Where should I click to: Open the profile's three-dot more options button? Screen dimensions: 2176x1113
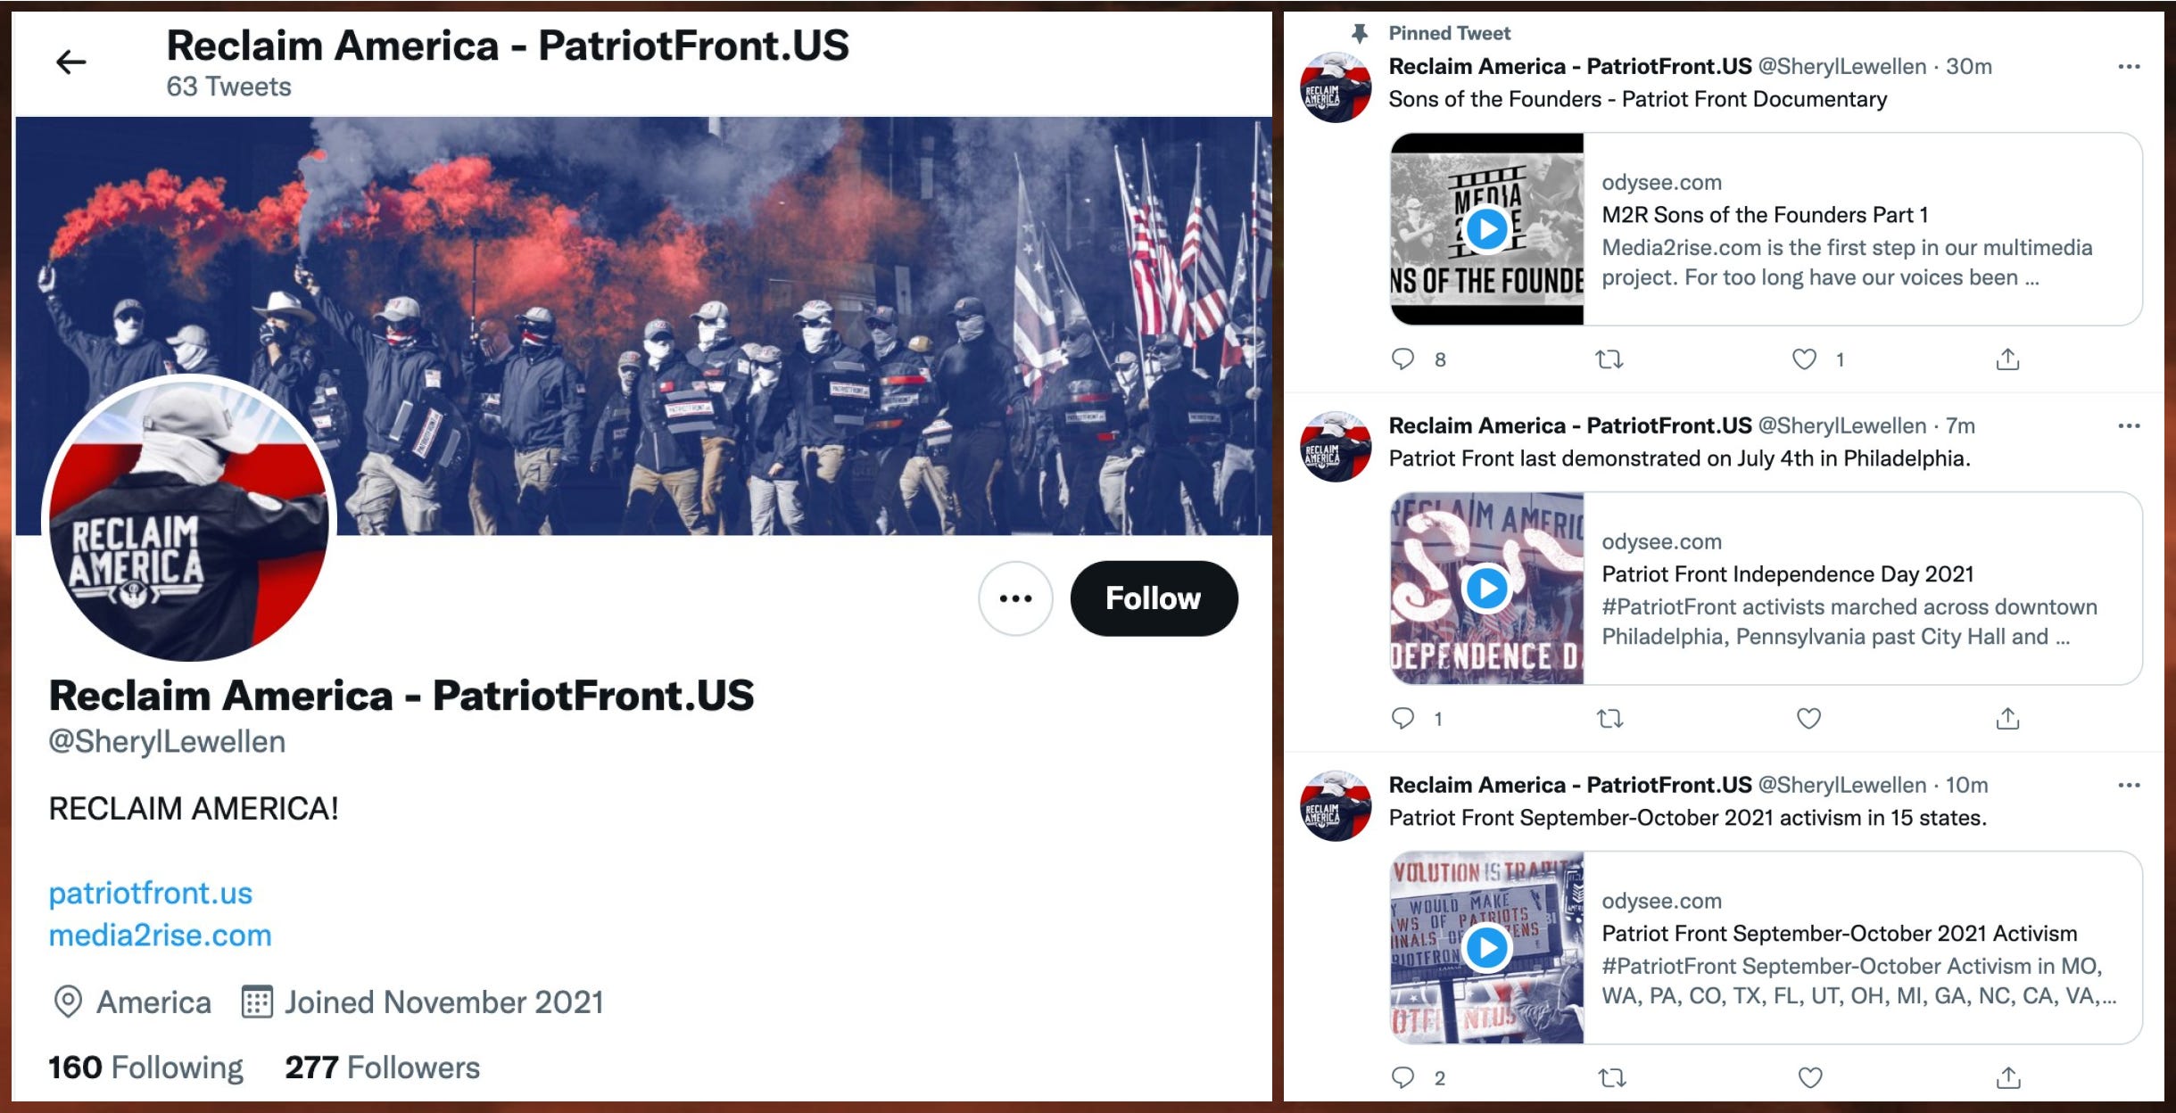[x=1015, y=598]
